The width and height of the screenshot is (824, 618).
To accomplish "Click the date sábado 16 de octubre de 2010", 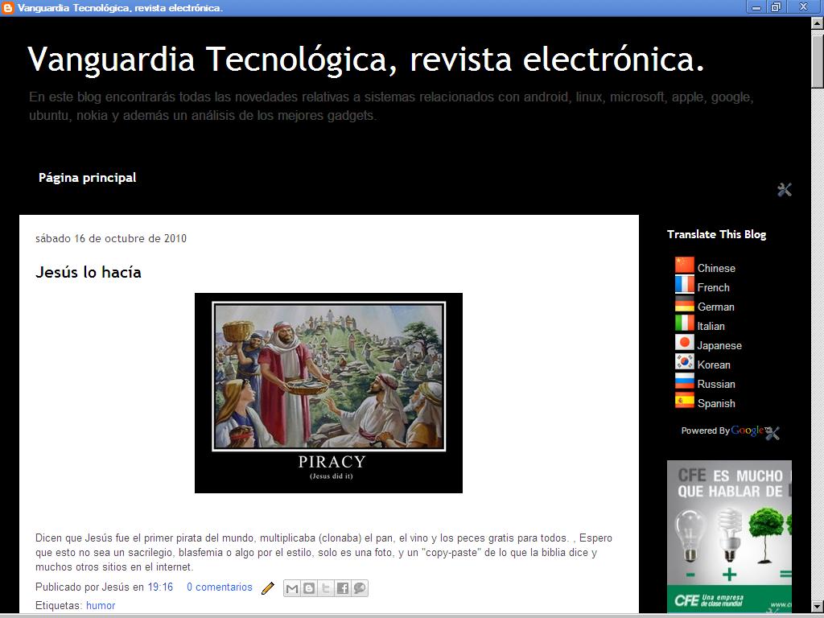I will (x=111, y=238).
